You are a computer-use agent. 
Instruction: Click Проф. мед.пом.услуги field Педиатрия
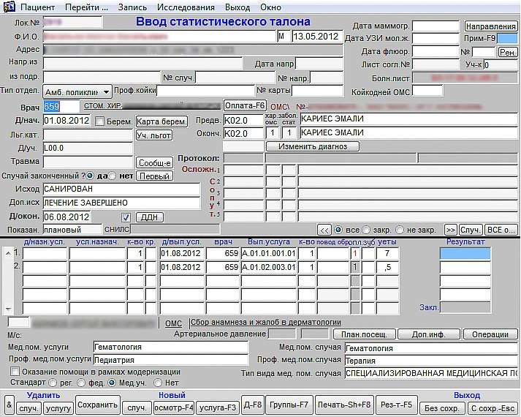(x=171, y=360)
